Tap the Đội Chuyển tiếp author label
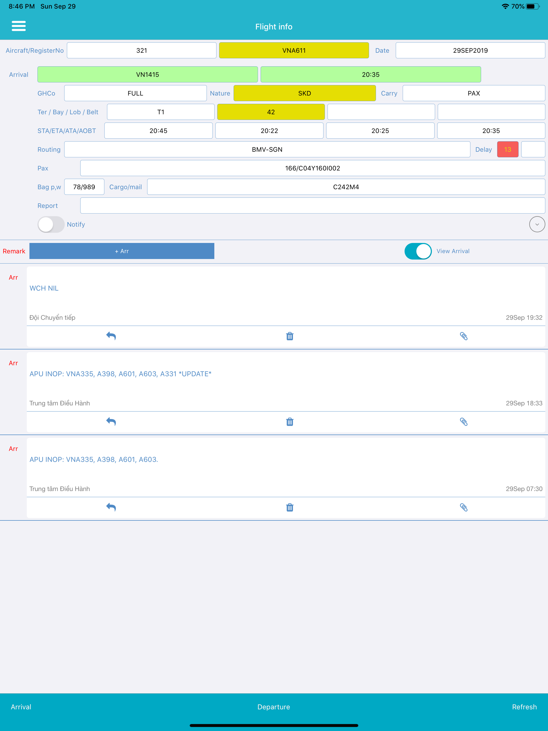Image resolution: width=548 pixels, height=731 pixels. [x=52, y=318]
